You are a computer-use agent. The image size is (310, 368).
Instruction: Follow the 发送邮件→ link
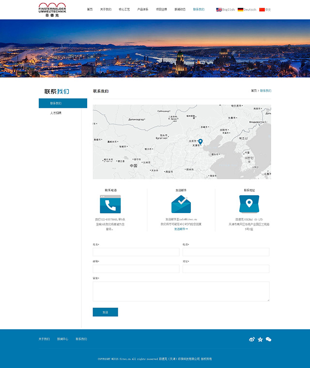(181, 229)
